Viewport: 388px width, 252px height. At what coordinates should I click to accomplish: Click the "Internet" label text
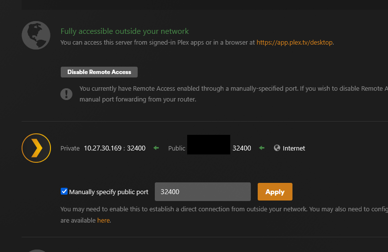294,148
